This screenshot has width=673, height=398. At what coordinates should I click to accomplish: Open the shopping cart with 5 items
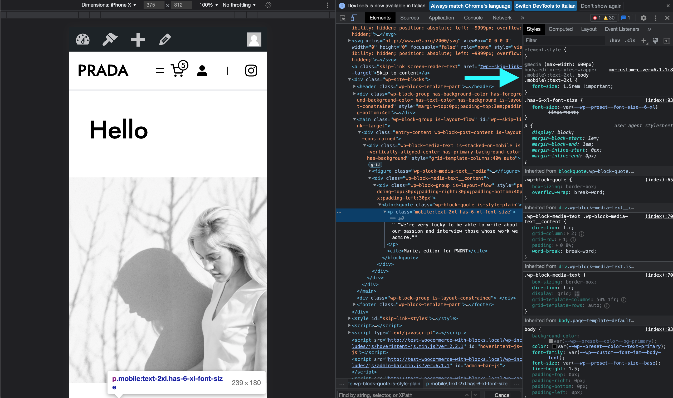point(179,69)
